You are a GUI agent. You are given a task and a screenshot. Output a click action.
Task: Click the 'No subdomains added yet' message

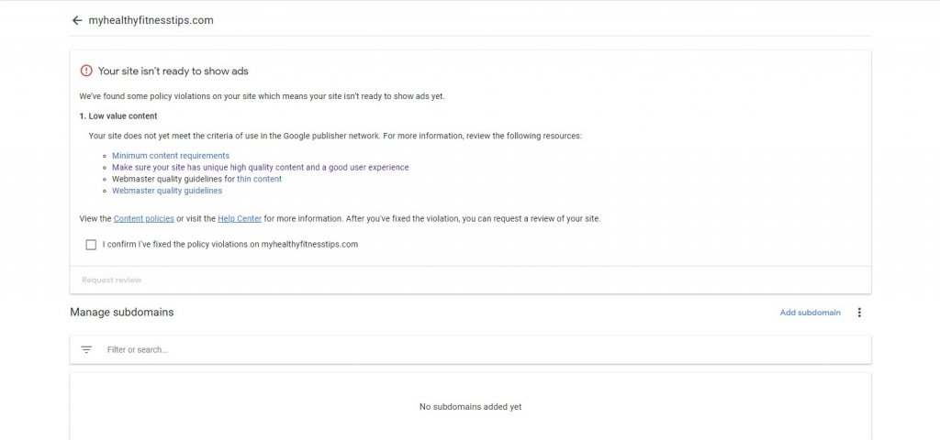pos(470,406)
